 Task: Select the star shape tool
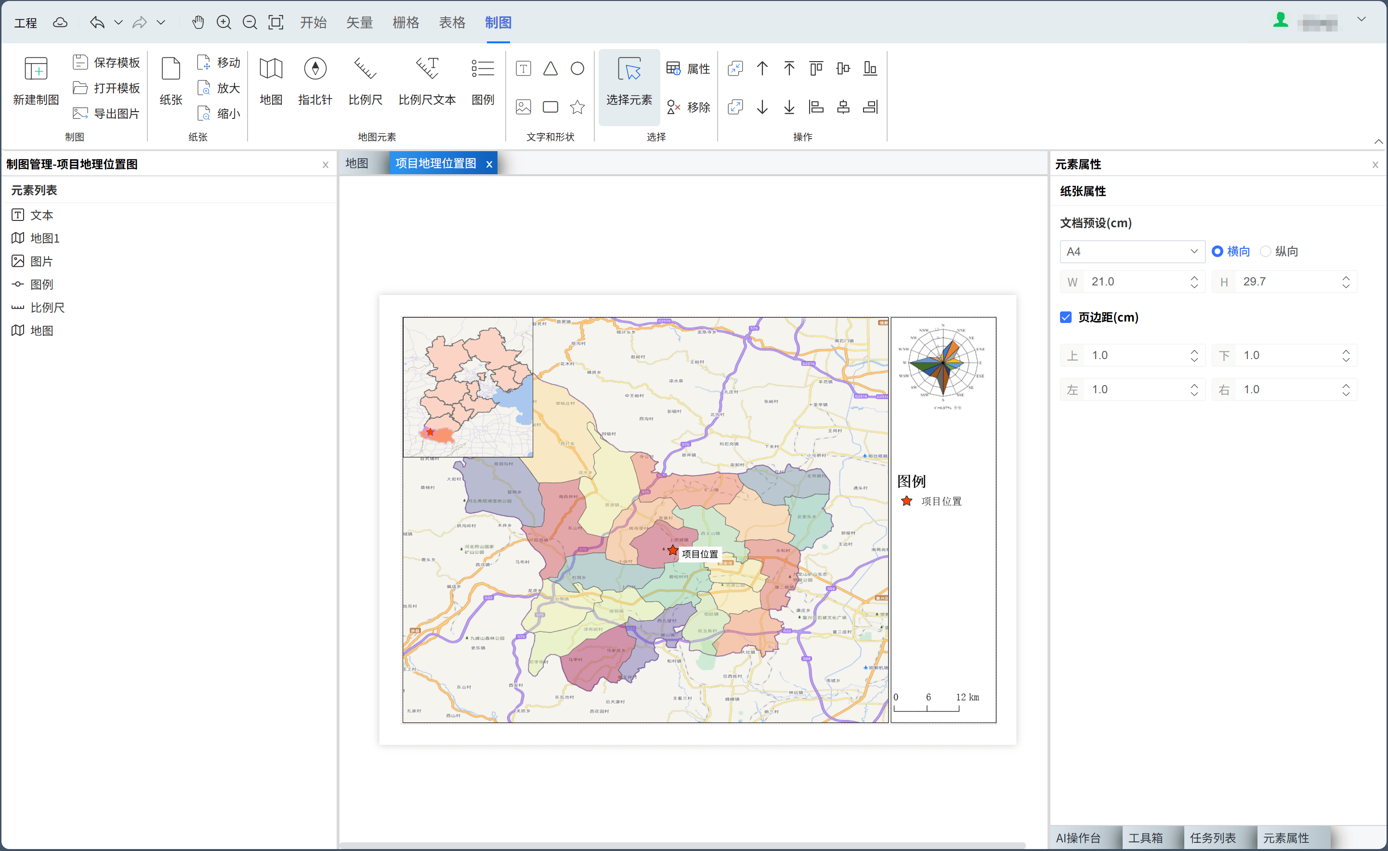577,107
